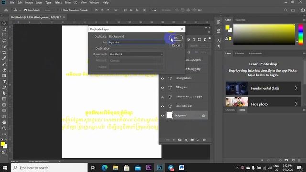Select the Move tool

[x=4, y=23]
